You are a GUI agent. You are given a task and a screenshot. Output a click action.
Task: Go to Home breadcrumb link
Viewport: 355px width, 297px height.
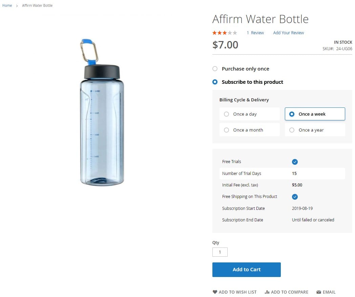point(7,5)
